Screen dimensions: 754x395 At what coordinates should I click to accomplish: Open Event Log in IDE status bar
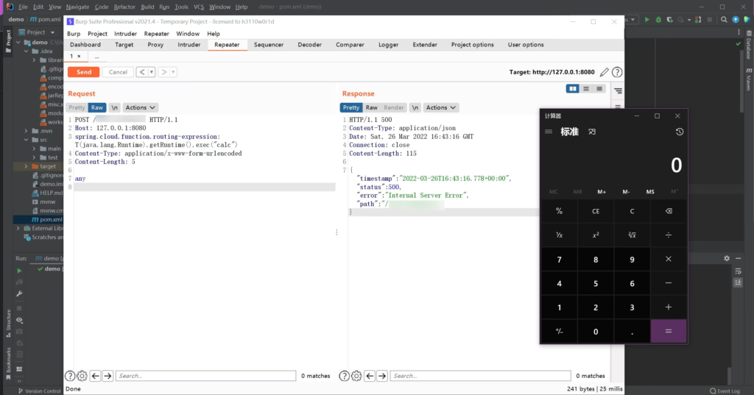[x=725, y=391]
